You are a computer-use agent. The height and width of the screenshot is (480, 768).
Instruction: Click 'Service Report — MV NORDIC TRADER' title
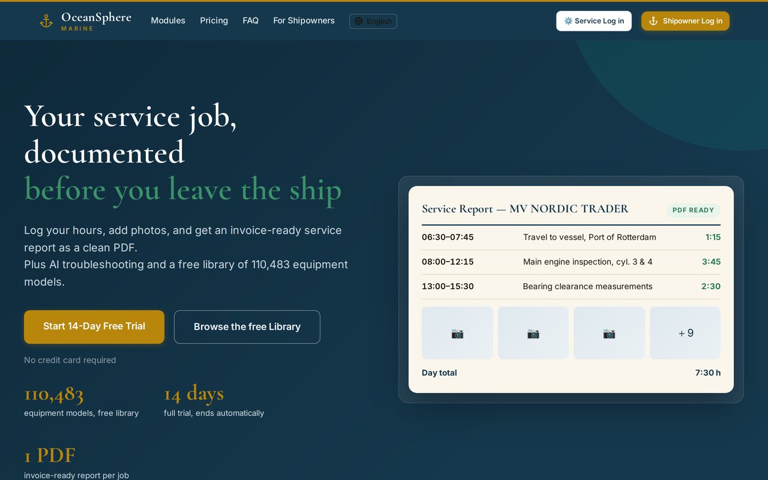pos(525,209)
